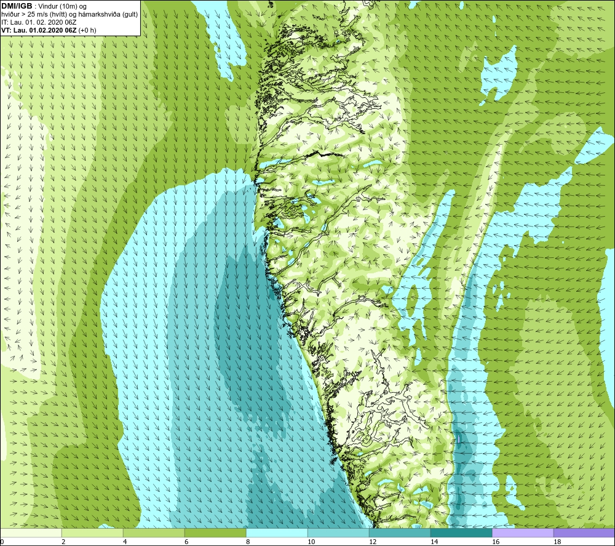Click the legend value '16'

point(496,542)
